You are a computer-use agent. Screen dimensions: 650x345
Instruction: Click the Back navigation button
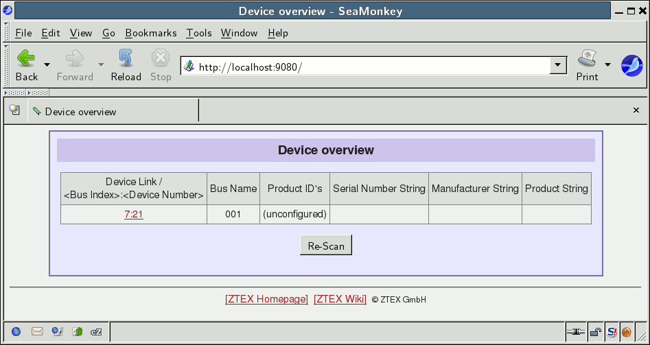coord(26,65)
